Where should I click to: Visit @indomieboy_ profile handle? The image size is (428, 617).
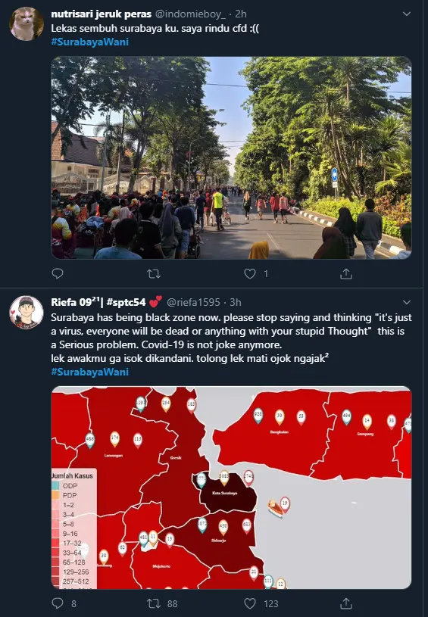(x=191, y=14)
